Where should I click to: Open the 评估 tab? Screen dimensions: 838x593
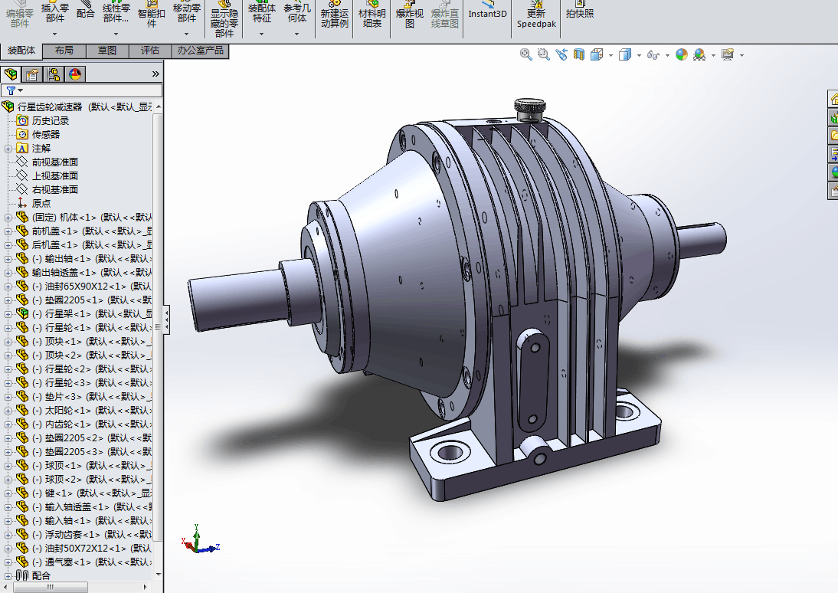(x=150, y=51)
